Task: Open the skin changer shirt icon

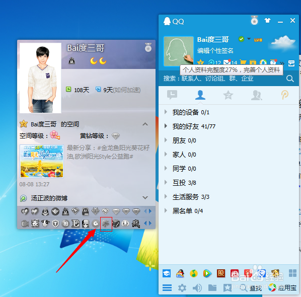Action: click(x=267, y=20)
